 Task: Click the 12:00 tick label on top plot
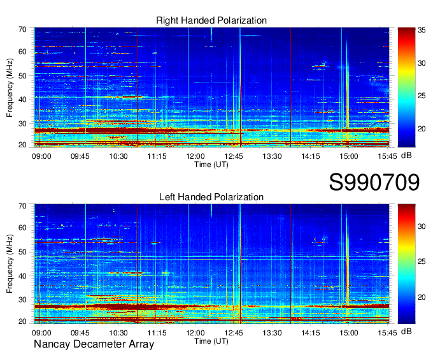(195, 156)
